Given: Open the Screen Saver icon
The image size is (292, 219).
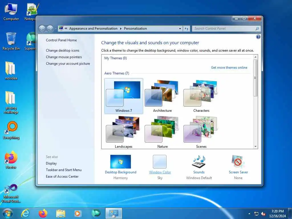Looking at the screenshot, I should point(238,162).
